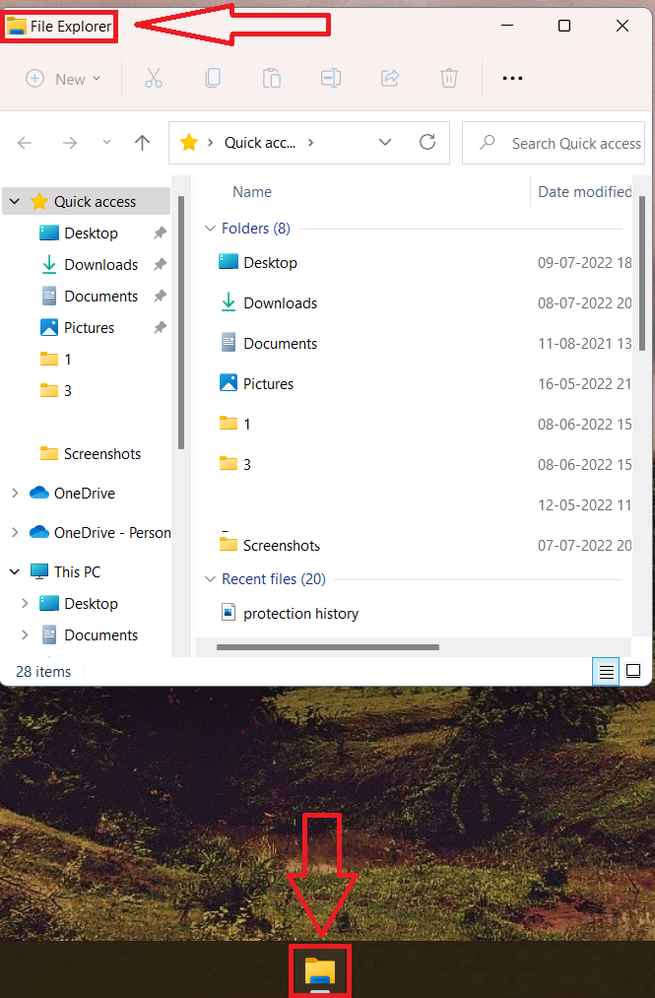This screenshot has width=655, height=998.
Task: Click the file list vertical scrollbar
Action: (642, 274)
